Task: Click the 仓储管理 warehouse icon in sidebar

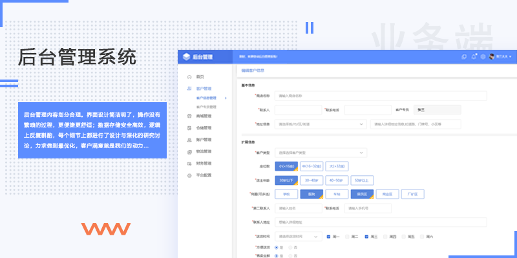Action: coord(189,128)
